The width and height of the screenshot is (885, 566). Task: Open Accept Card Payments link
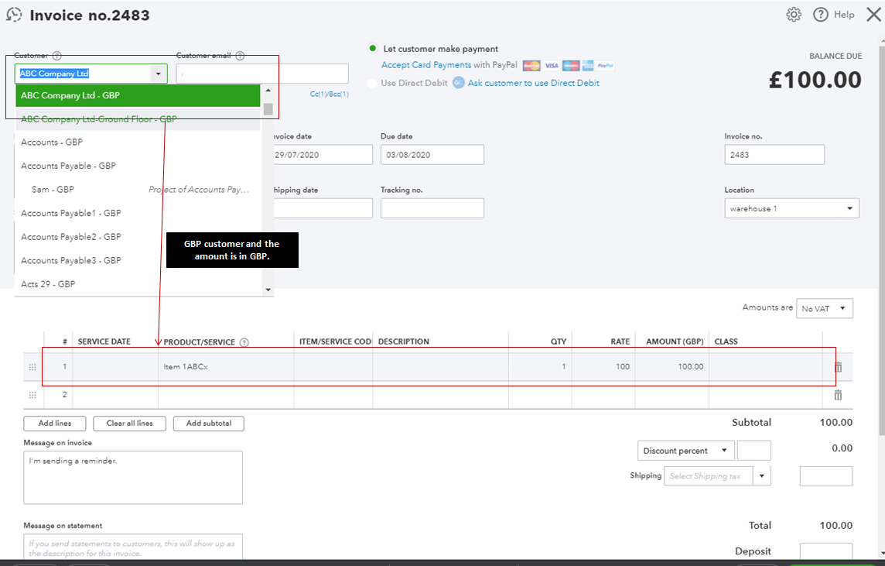click(x=426, y=65)
